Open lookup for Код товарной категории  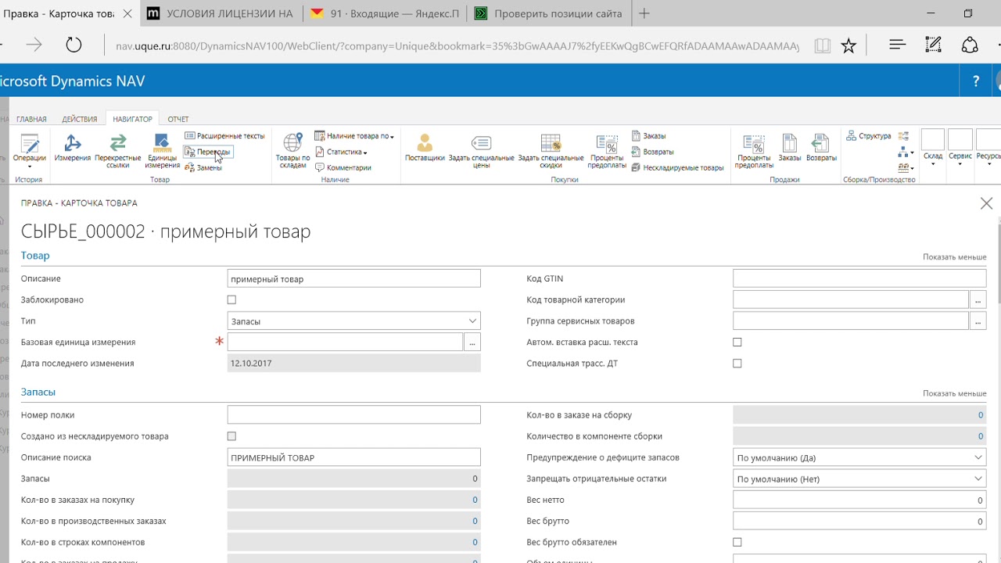coord(978,299)
